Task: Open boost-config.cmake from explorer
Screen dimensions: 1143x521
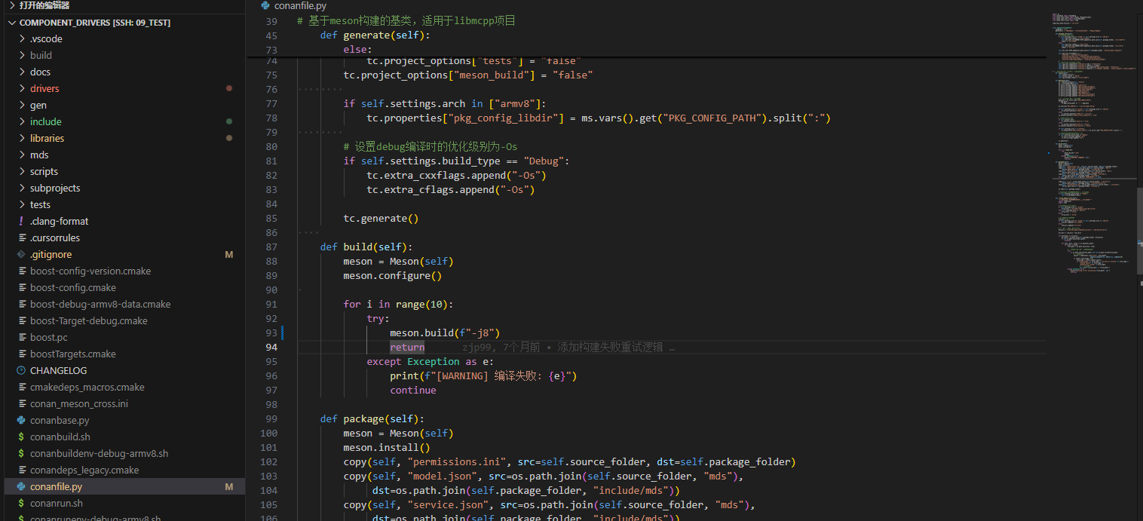Action: point(72,287)
